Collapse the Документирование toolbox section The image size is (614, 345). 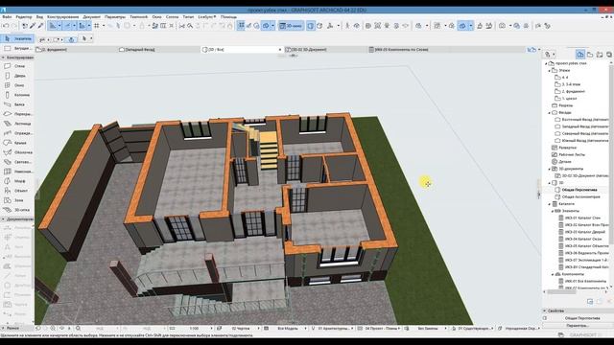[3, 219]
